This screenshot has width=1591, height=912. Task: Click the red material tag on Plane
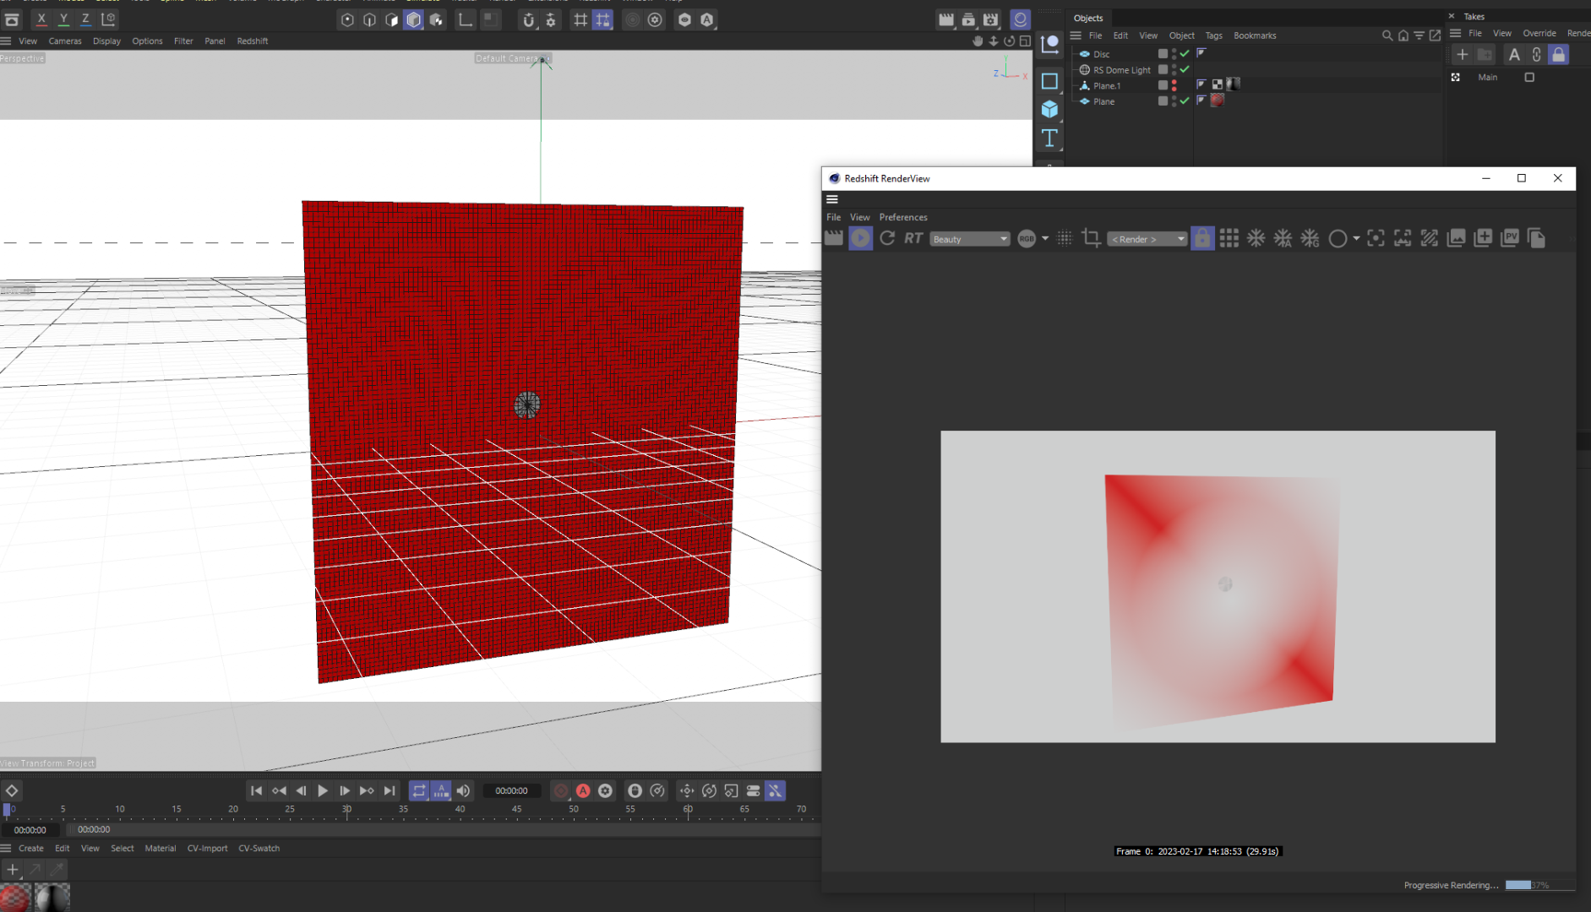click(x=1217, y=100)
